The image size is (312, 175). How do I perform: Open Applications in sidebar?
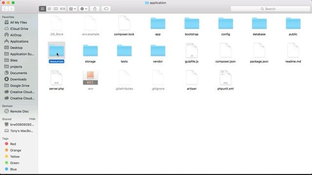pyautogui.click(x=19, y=41)
